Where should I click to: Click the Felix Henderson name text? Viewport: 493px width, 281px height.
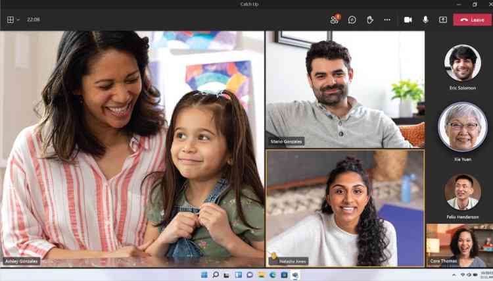pyautogui.click(x=463, y=217)
